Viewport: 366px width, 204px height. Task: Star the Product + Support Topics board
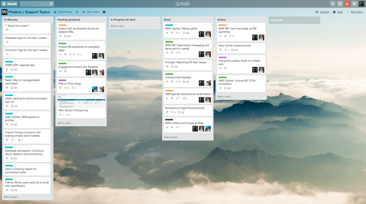(x=77, y=12)
